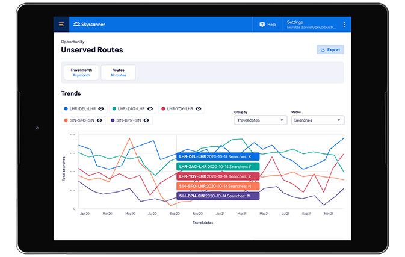This screenshot has height=257, width=405.
Task: Click the LHR-DEL-LHR 2020-10-14 tooltip label
Action: tap(218, 156)
